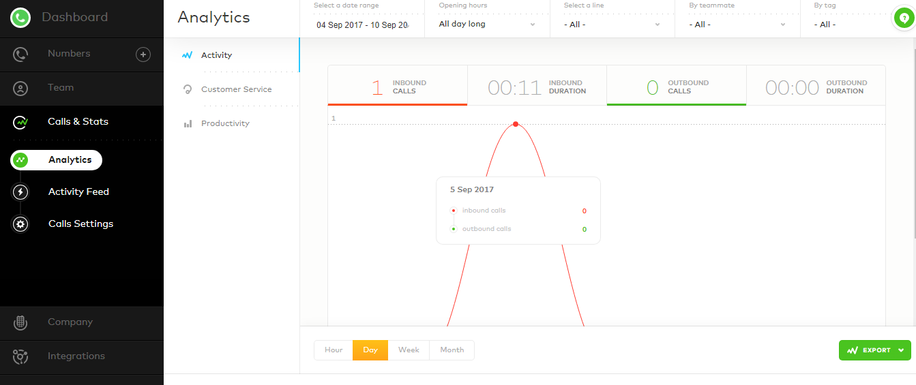Select the Outbound Calls metric tab
The height and width of the screenshot is (385, 916).
pos(677,86)
